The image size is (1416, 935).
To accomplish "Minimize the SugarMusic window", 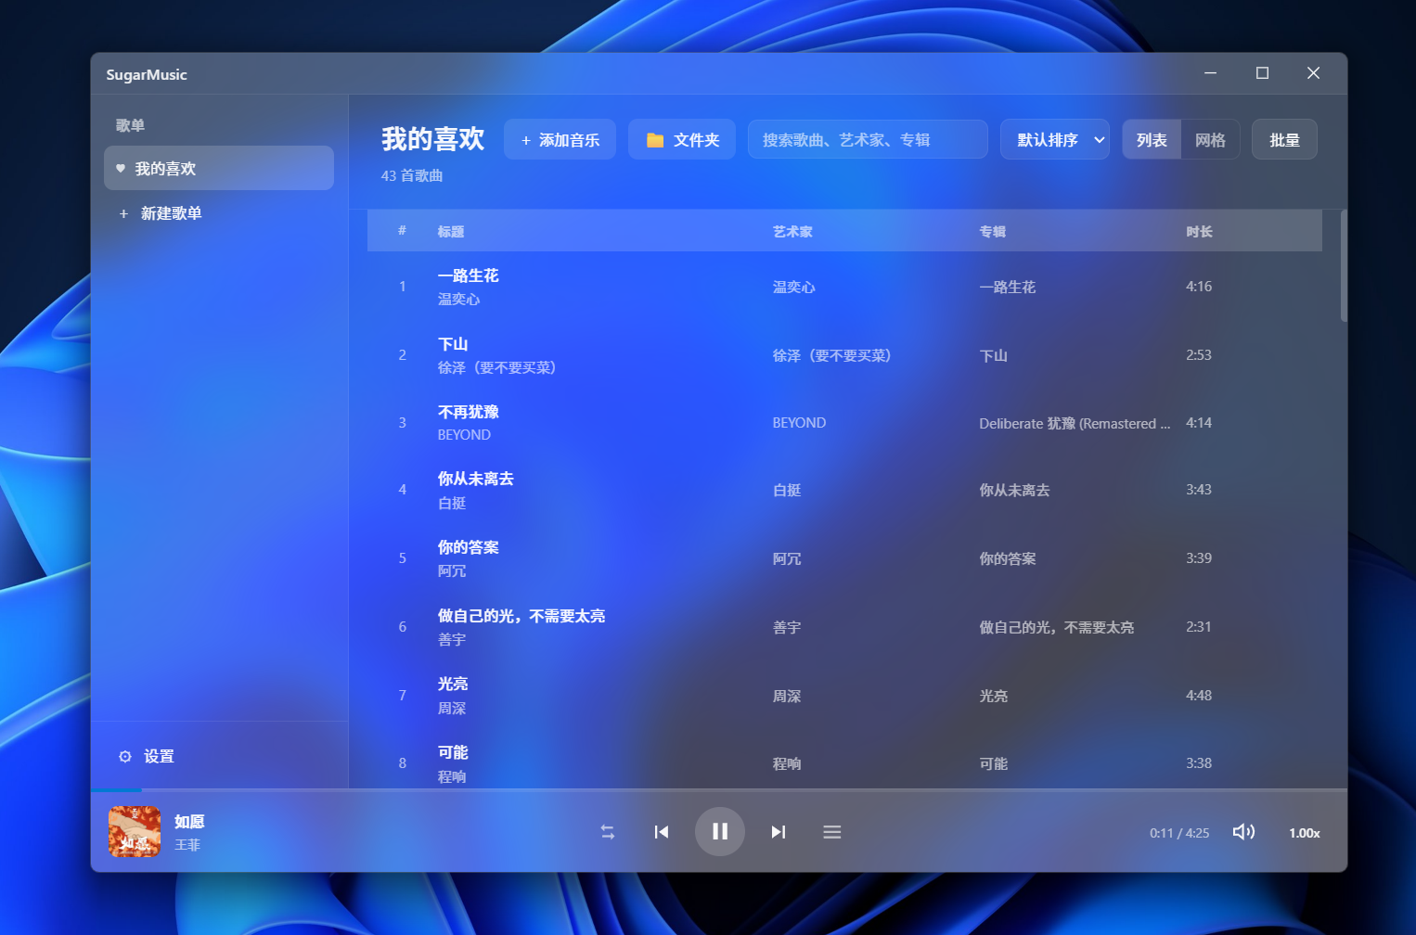I will click(1210, 73).
